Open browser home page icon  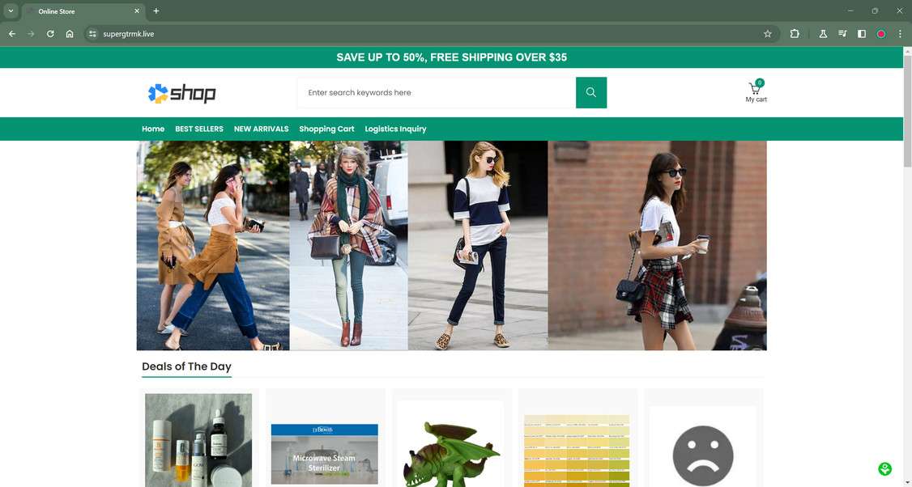click(x=69, y=34)
